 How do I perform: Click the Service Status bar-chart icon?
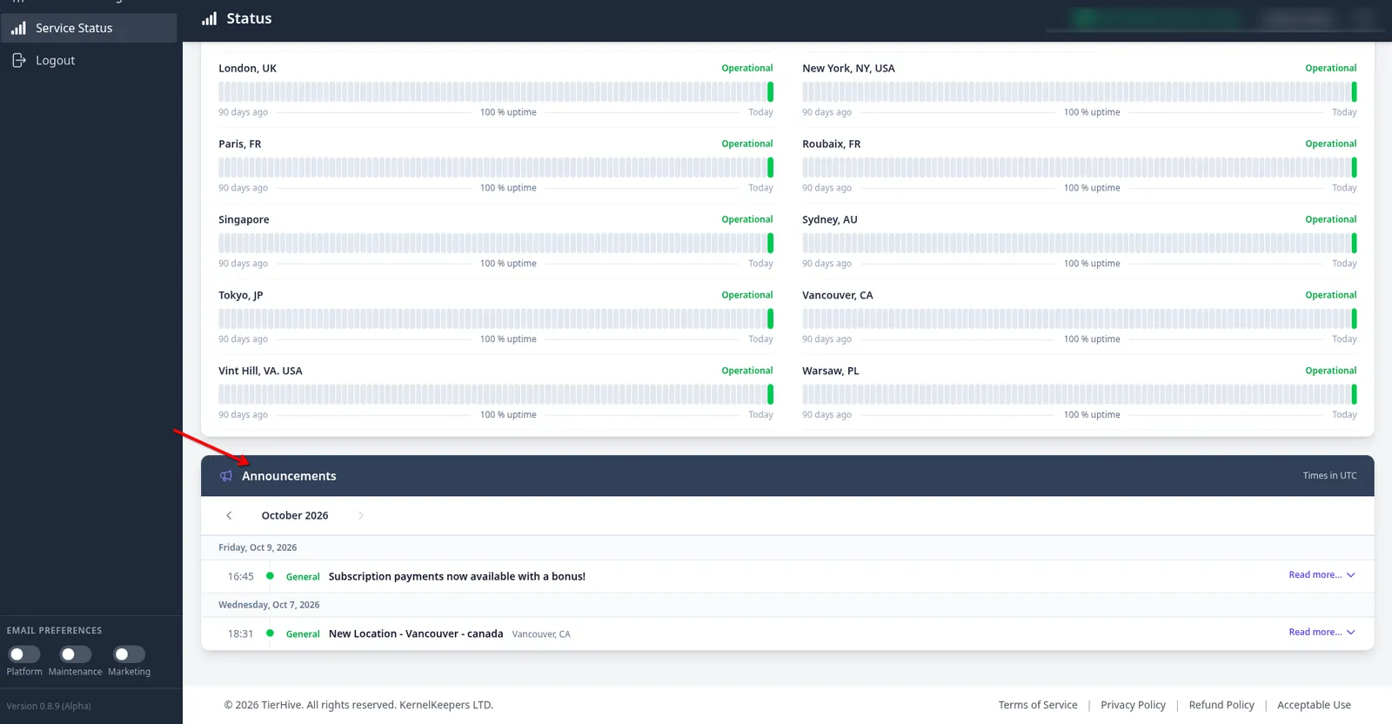(x=18, y=28)
